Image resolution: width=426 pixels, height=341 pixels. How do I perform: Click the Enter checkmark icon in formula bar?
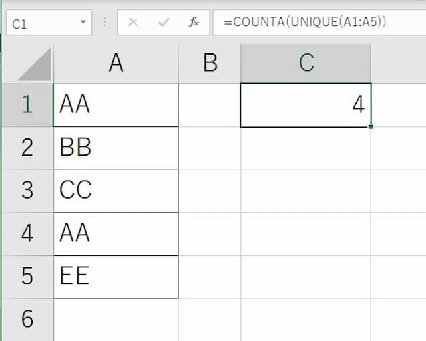click(163, 23)
